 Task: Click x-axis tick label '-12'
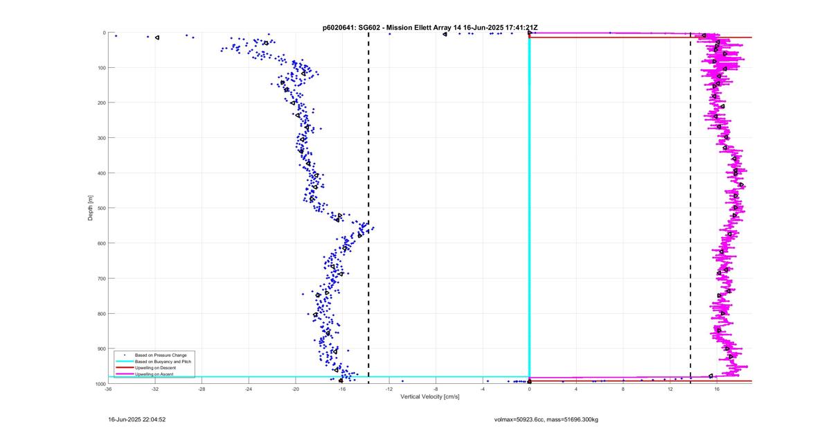388,389
